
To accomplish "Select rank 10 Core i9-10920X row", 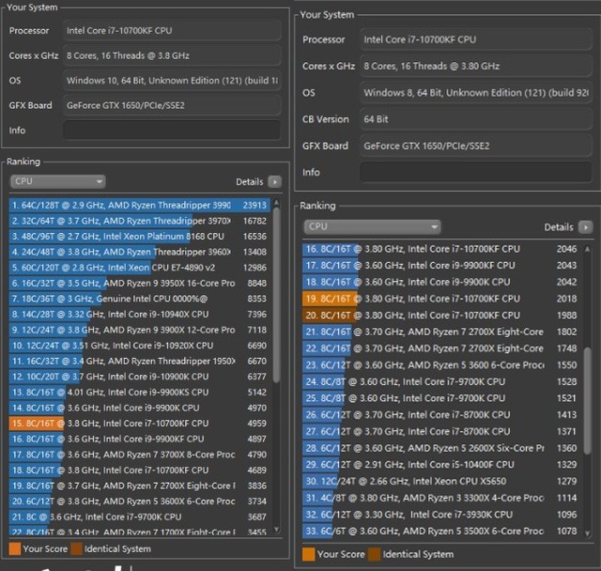I will click(140, 346).
